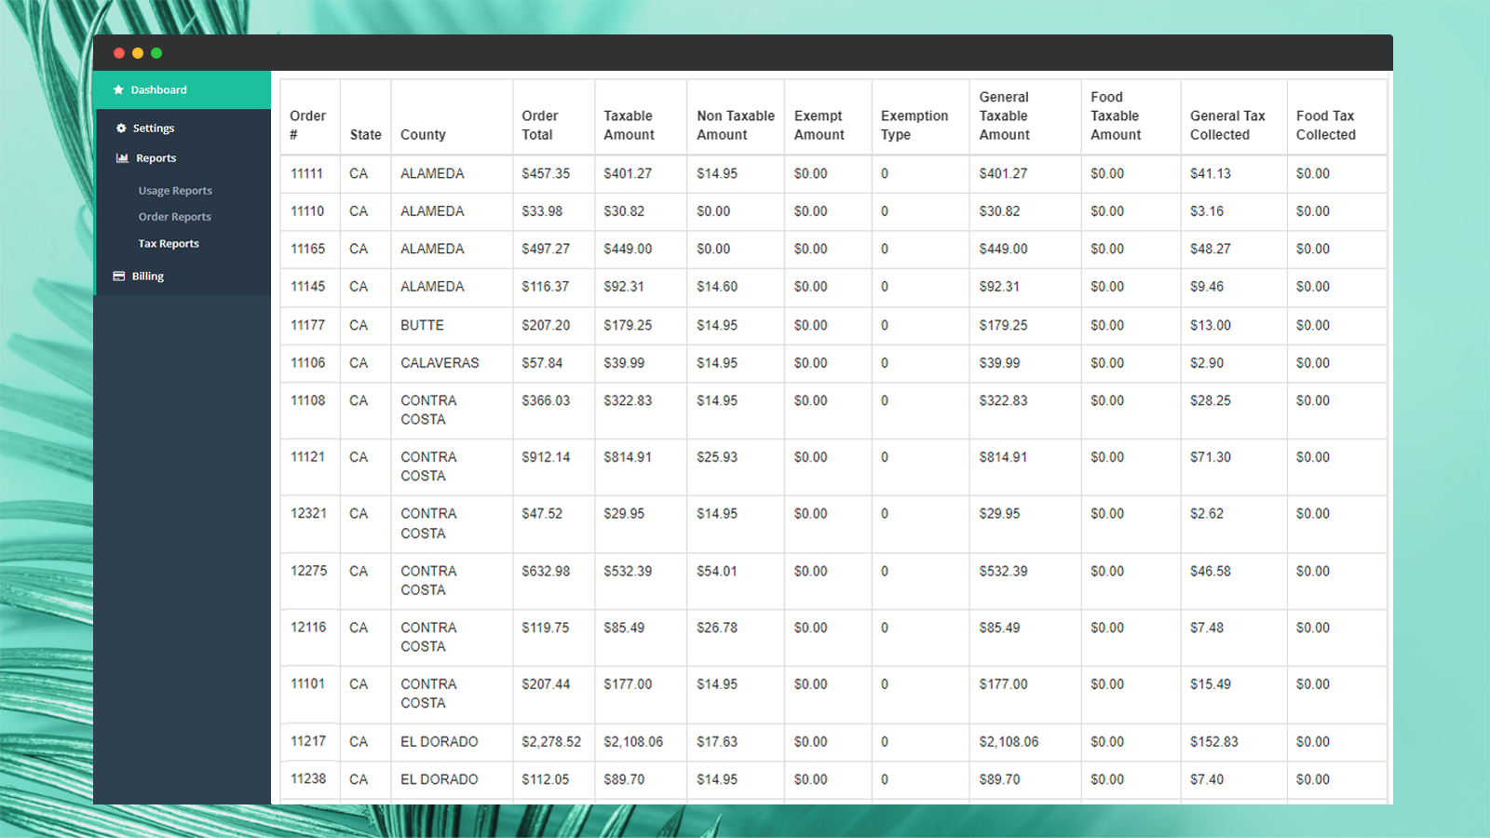Click general tax collected $41.13
Screen dimensions: 1490x838
tap(1211, 174)
